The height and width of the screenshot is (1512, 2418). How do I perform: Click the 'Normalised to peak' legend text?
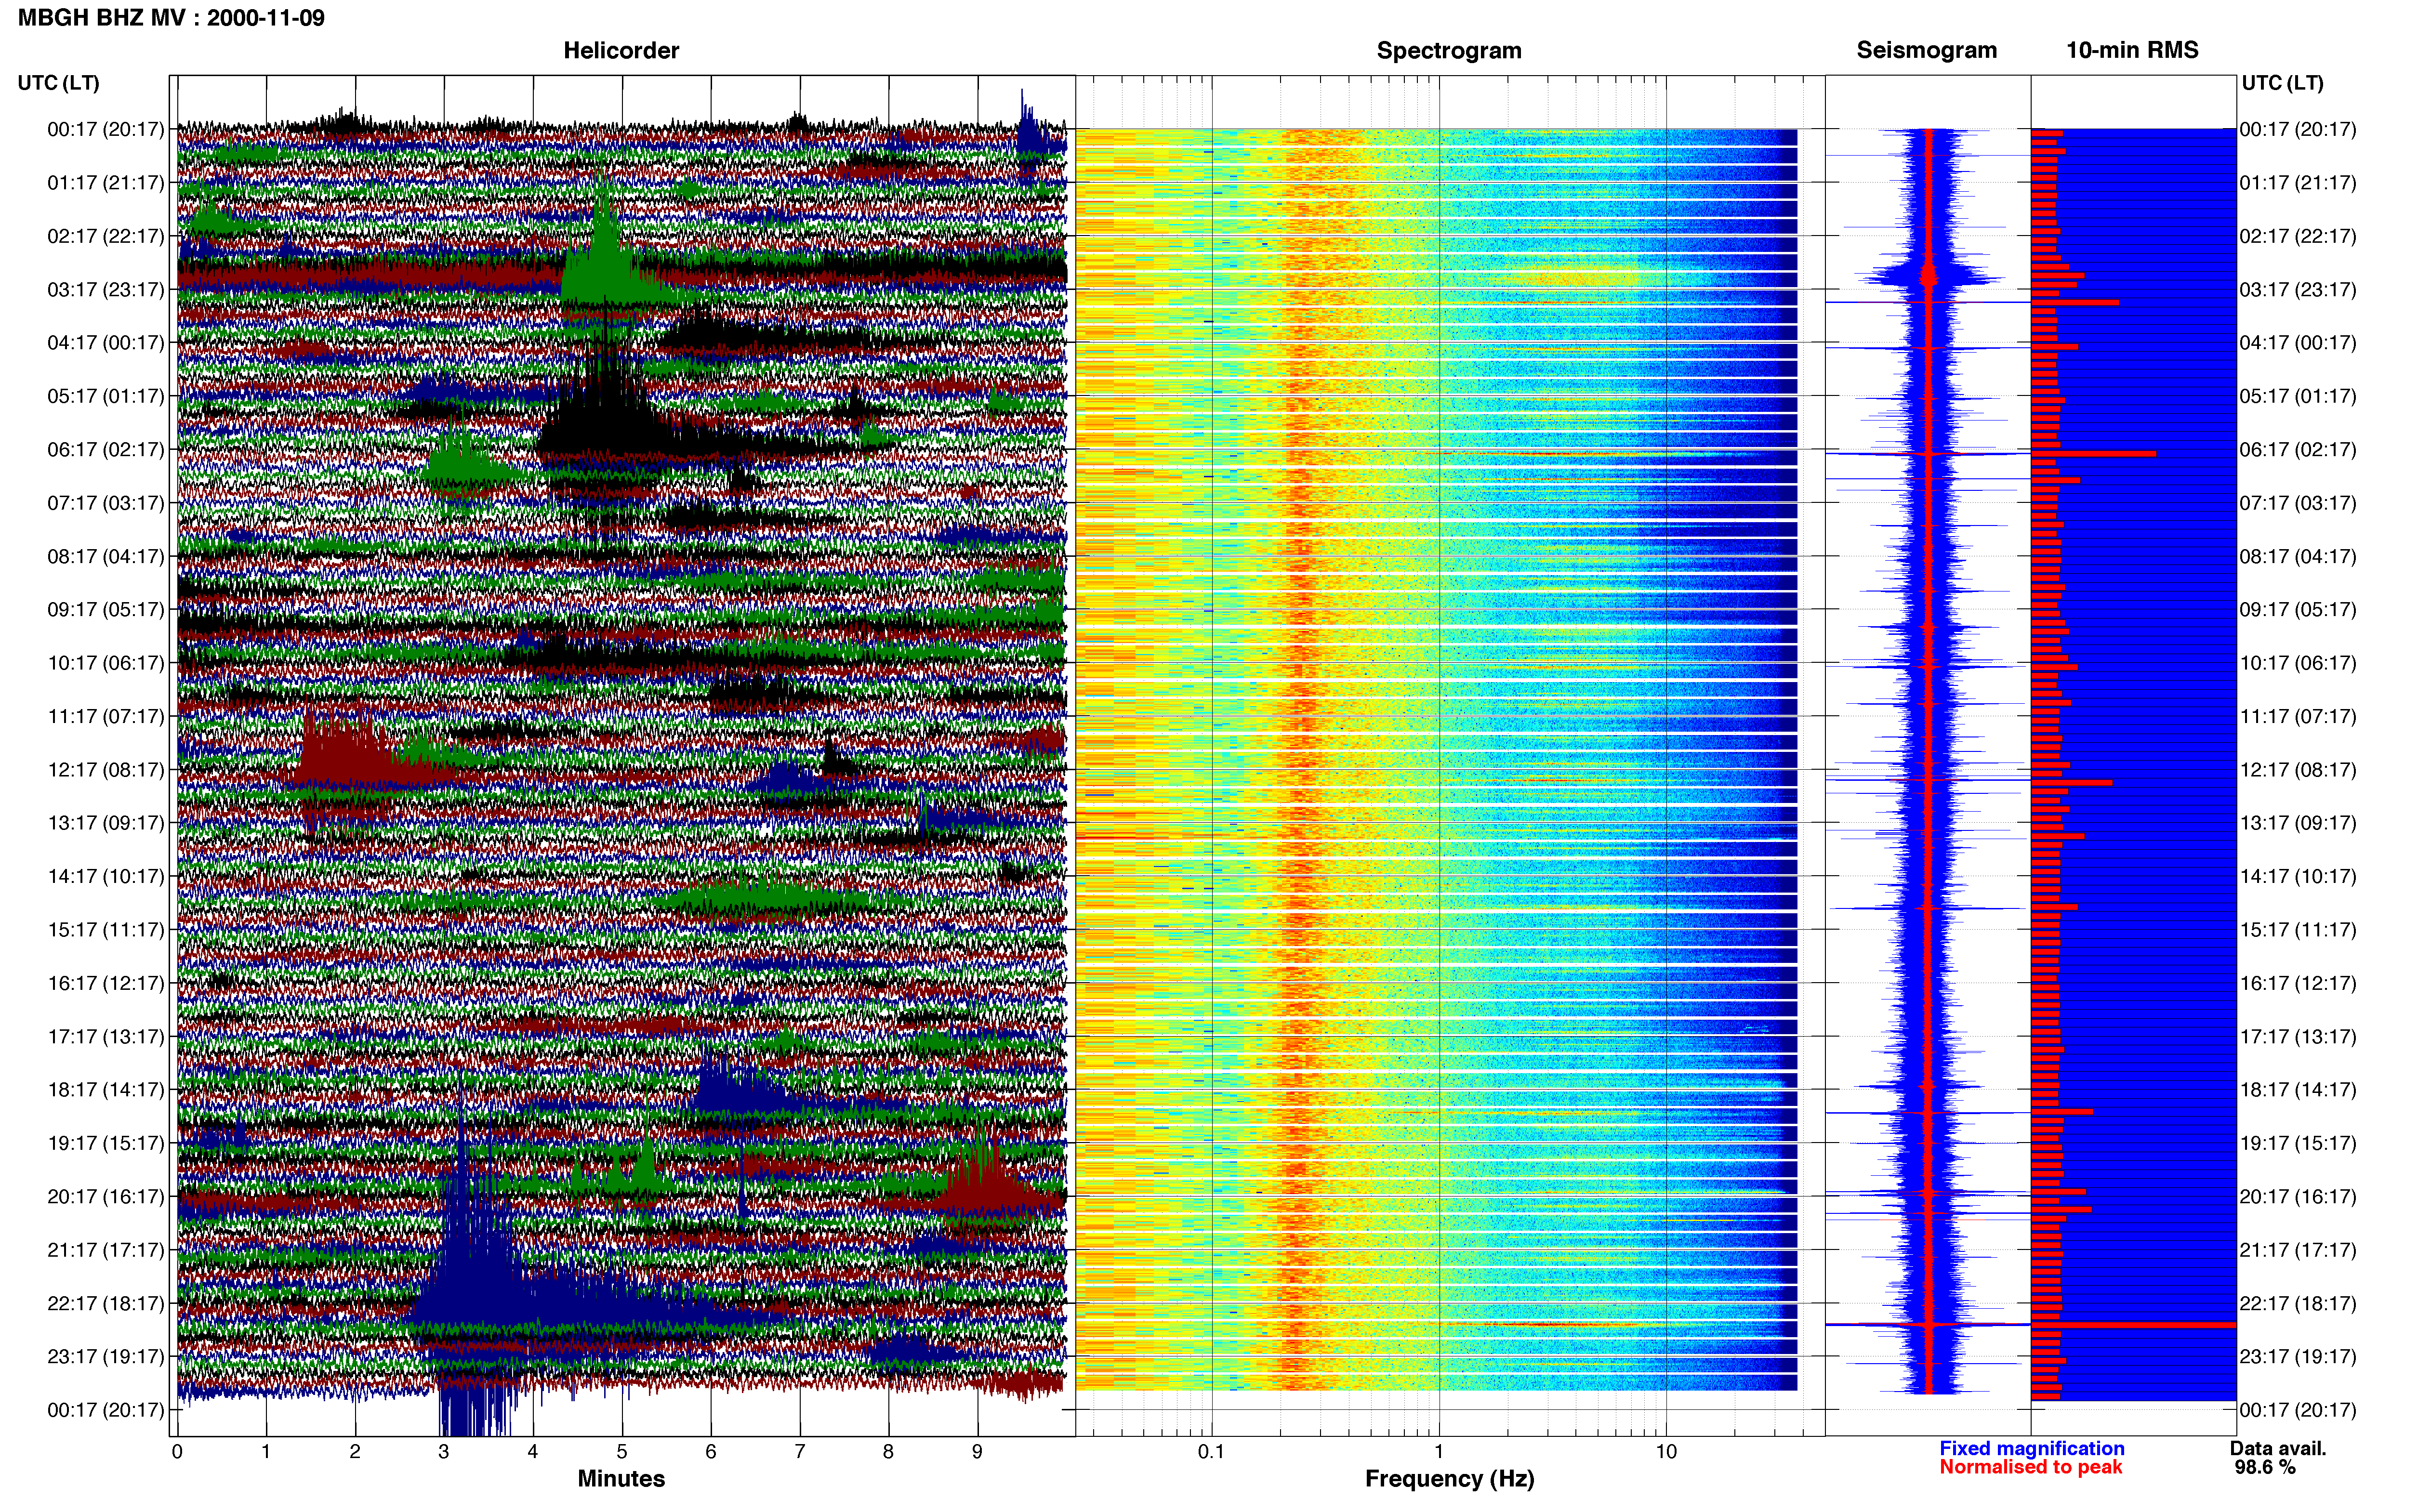click(x=2031, y=1468)
